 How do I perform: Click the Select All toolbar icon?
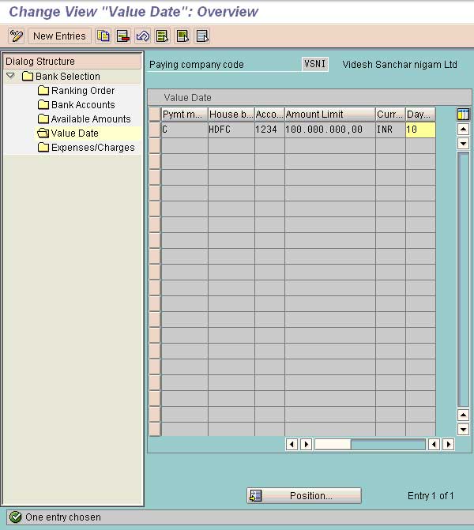163,36
